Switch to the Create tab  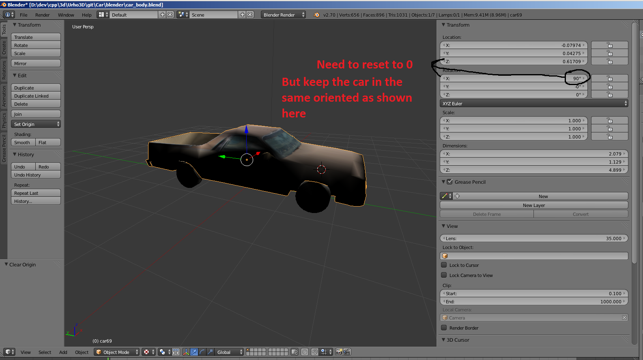point(4,47)
